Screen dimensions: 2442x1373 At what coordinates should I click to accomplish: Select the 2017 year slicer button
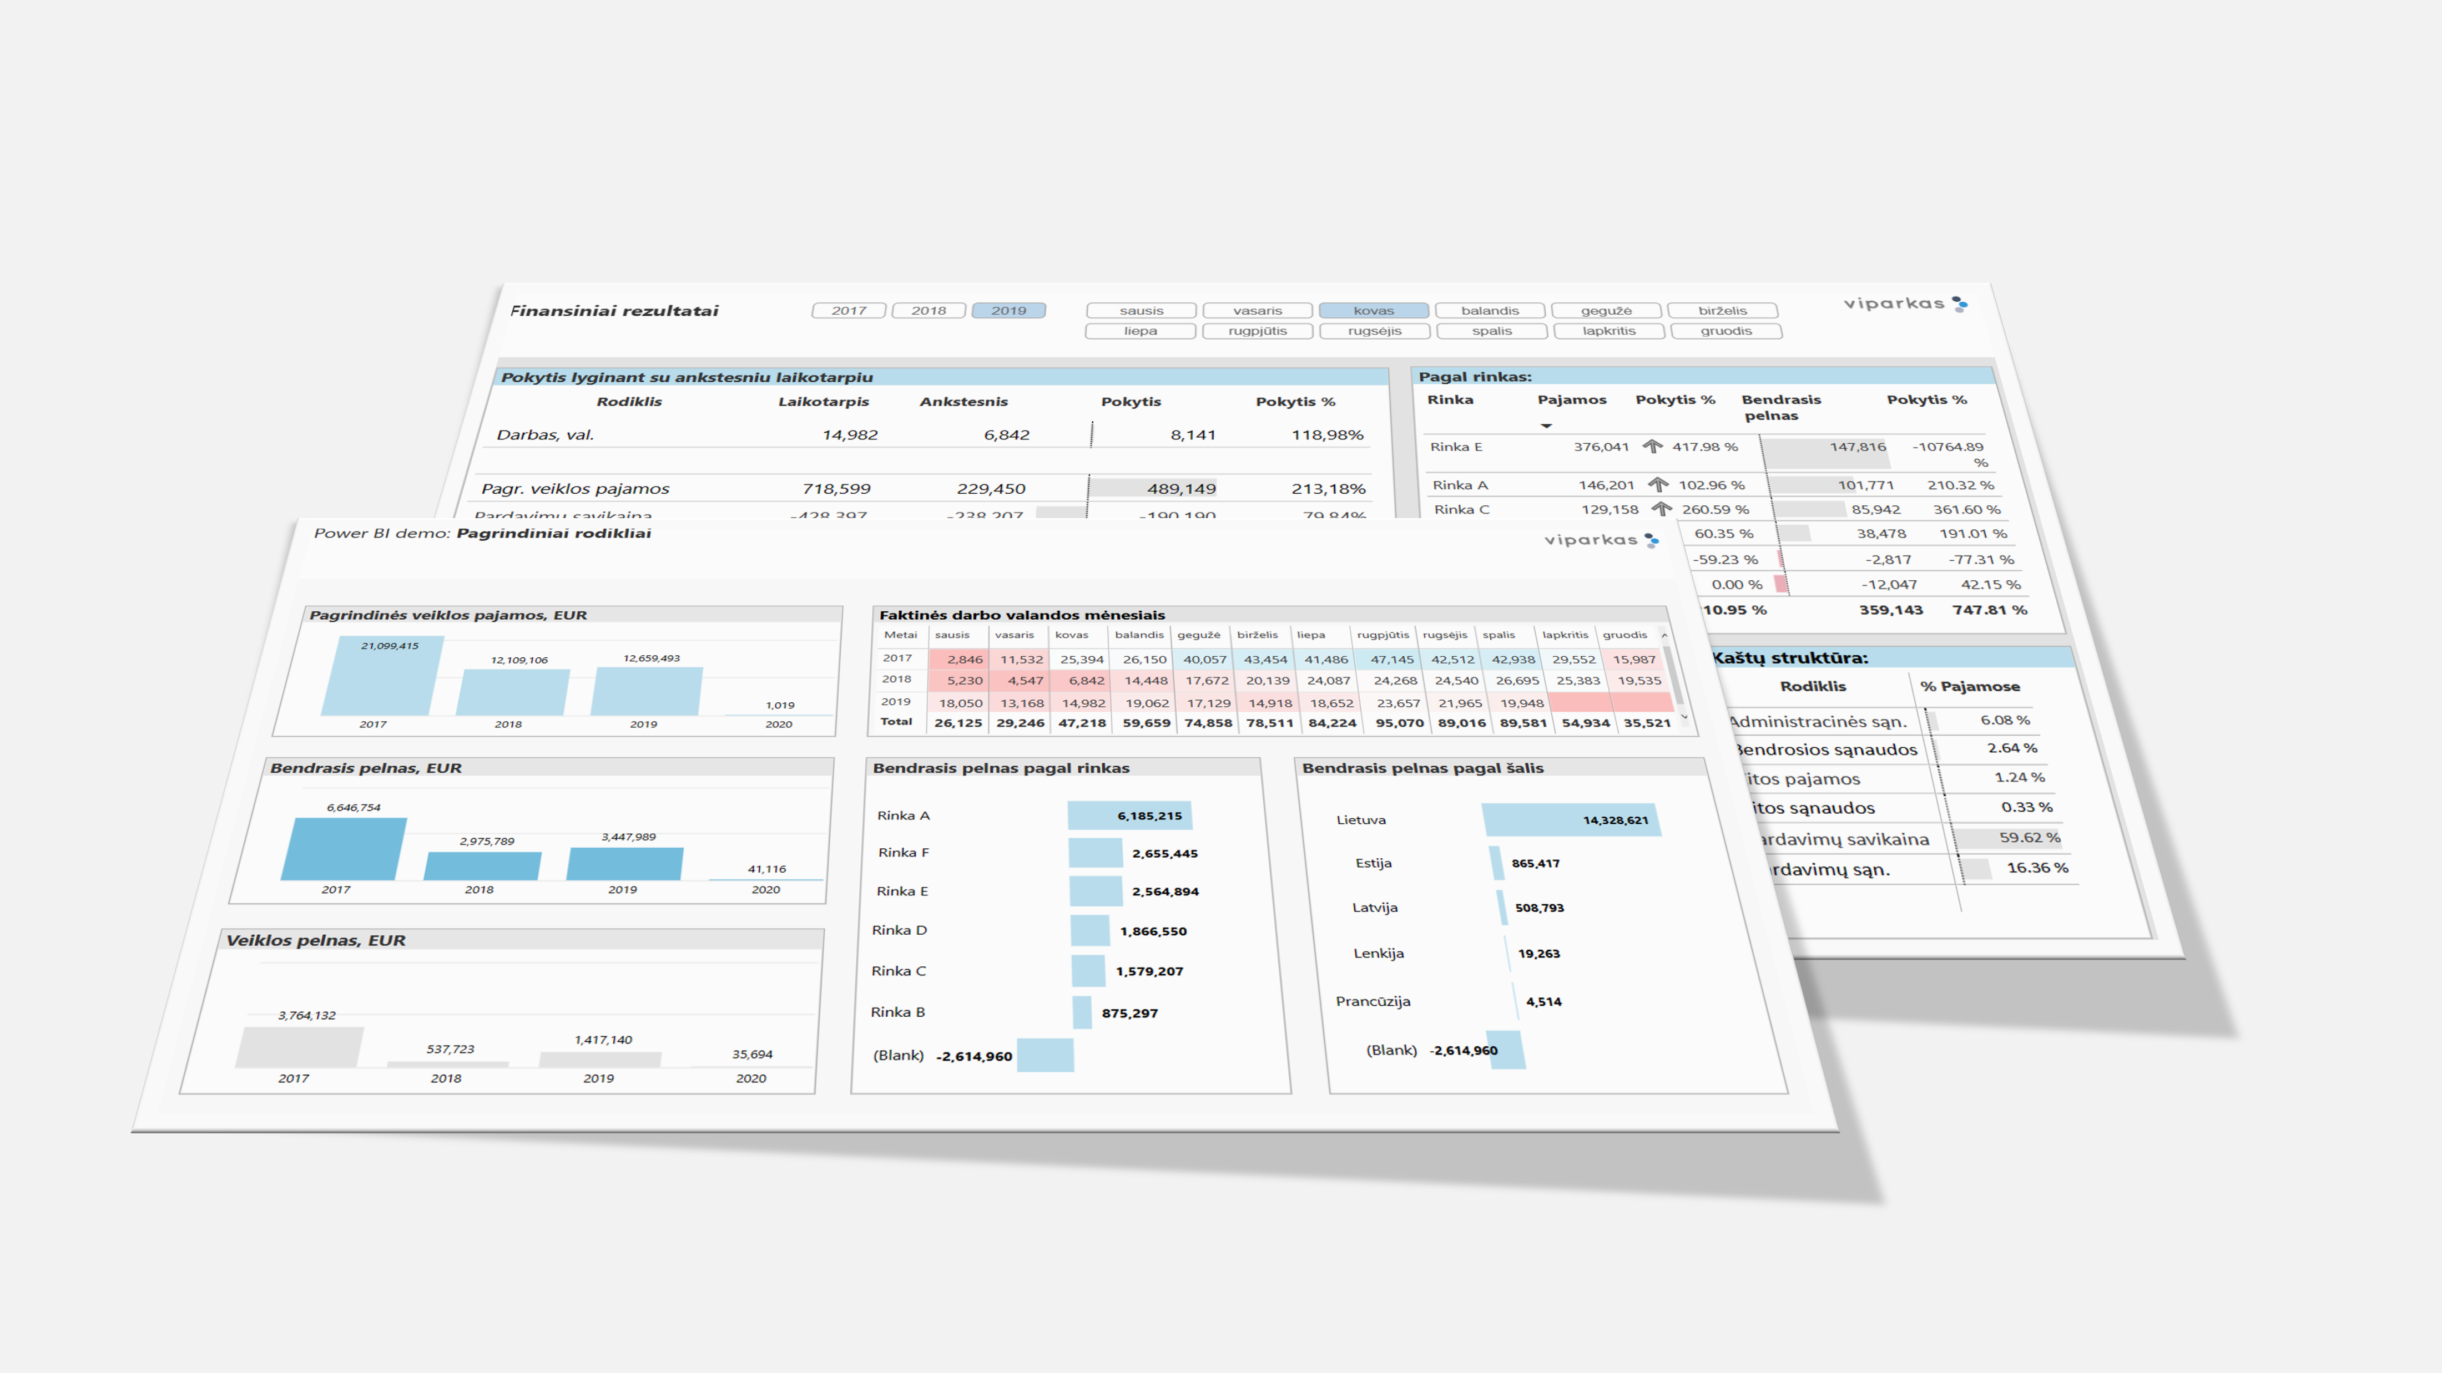(x=849, y=311)
